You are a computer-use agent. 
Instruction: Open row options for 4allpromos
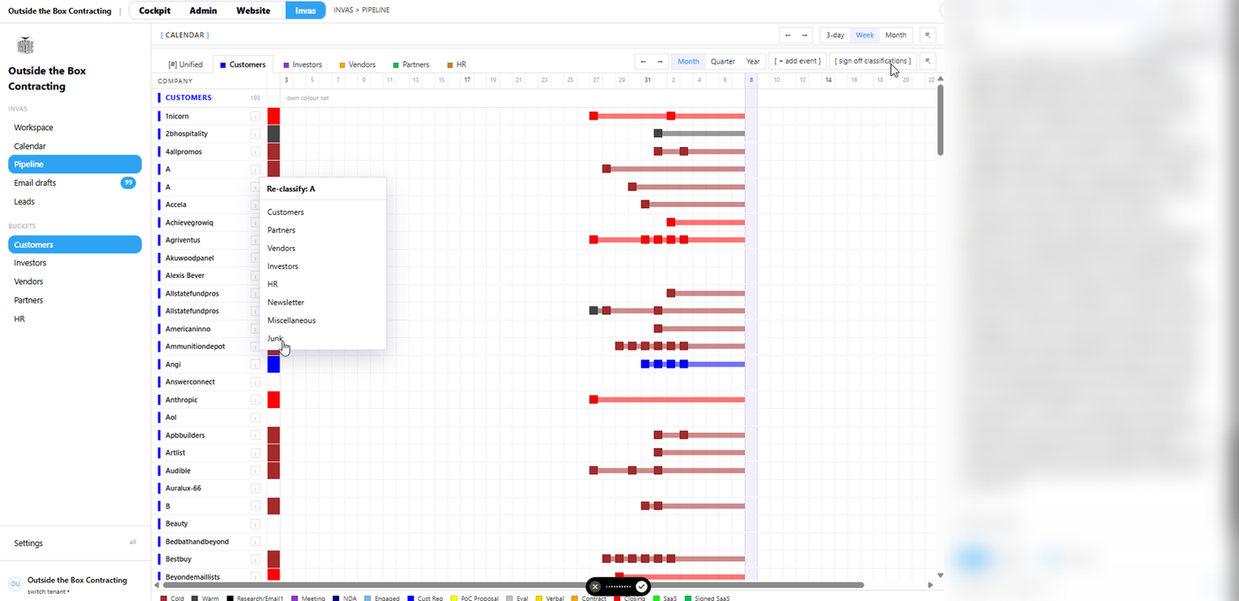point(255,151)
